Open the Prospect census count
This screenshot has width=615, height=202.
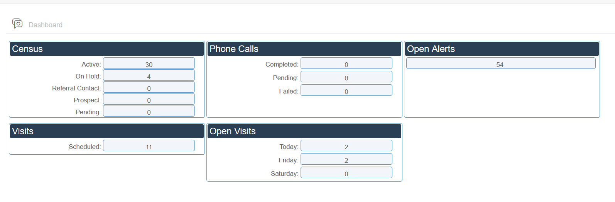(x=149, y=99)
